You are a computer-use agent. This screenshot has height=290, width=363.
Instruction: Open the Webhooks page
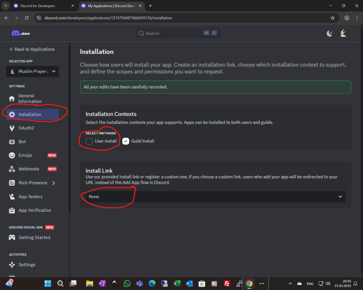coord(33,169)
